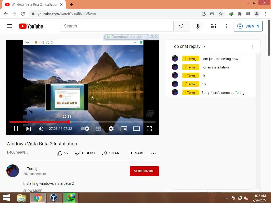Open the Term channel avatar
This screenshot has width=271, height=203.
coord(13,171)
